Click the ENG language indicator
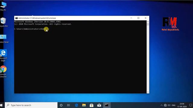This screenshot has width=193, height=108. [x=174, y=105]
